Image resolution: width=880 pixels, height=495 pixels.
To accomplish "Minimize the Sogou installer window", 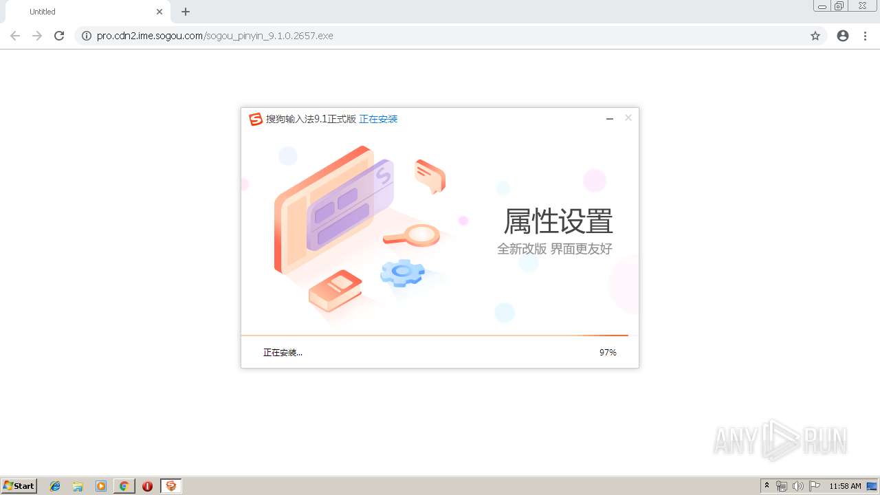I will (x=609, y=119).
